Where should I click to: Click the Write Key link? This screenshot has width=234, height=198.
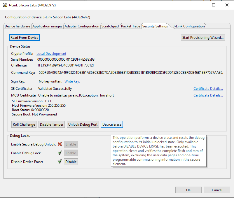[x=72, y=81]
